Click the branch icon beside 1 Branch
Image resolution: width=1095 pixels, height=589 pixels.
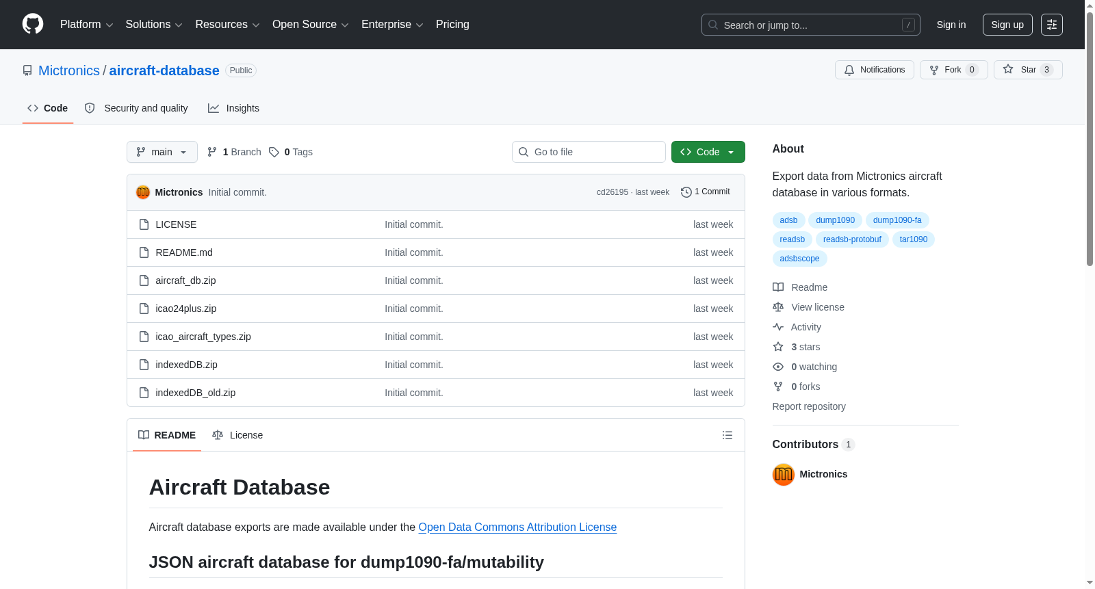(212, 152)
